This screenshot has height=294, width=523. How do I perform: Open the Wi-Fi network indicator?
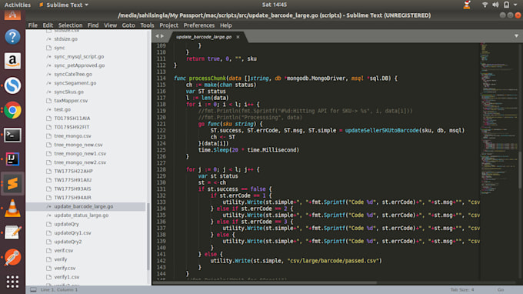(485, 5)
